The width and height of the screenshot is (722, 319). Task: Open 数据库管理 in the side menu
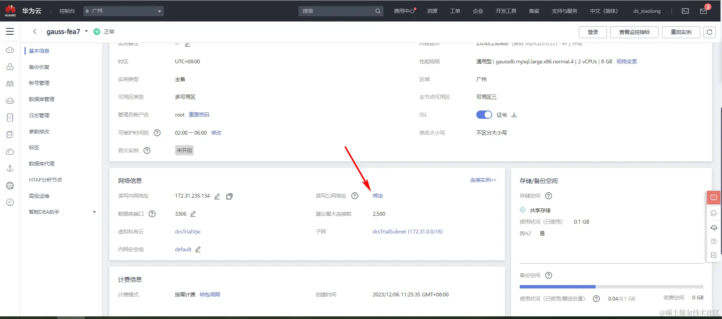(x=42, y=99)
